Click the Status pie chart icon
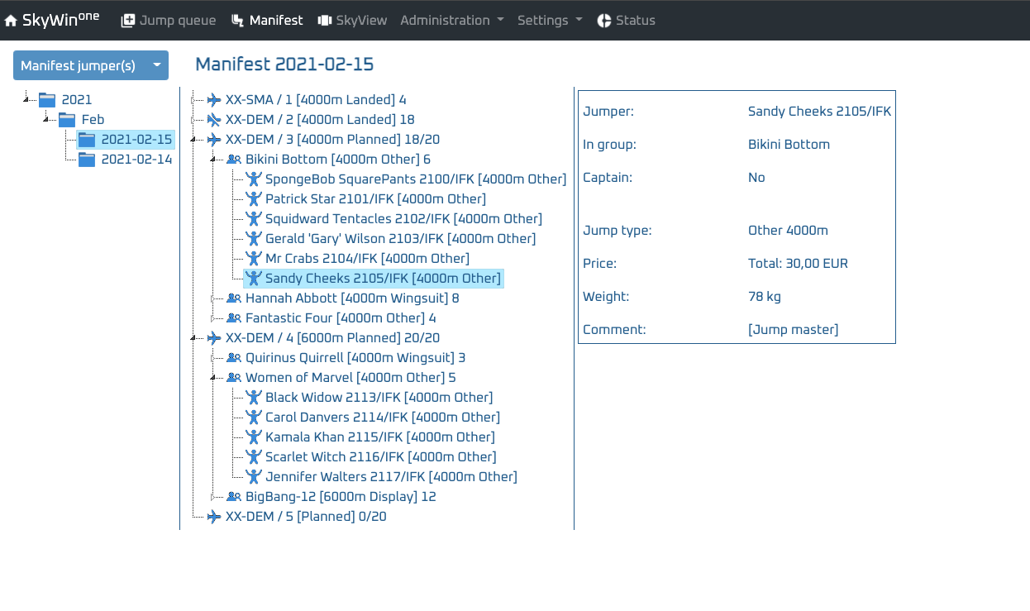The width and height of the screenshot is (1030, 611). 604,21
